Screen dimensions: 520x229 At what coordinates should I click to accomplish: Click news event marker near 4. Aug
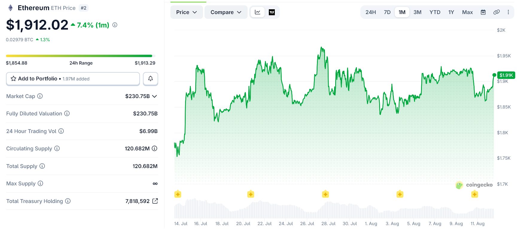[x=400, y=194]
